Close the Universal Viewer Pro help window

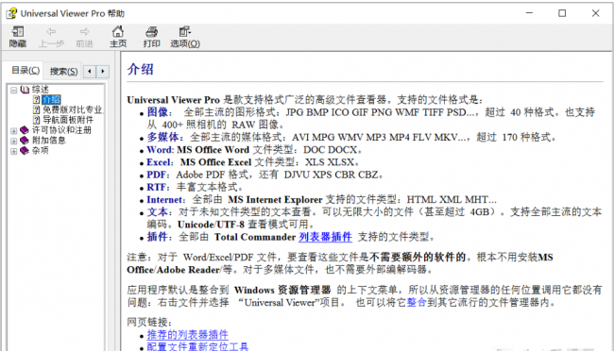click(596, 13)
